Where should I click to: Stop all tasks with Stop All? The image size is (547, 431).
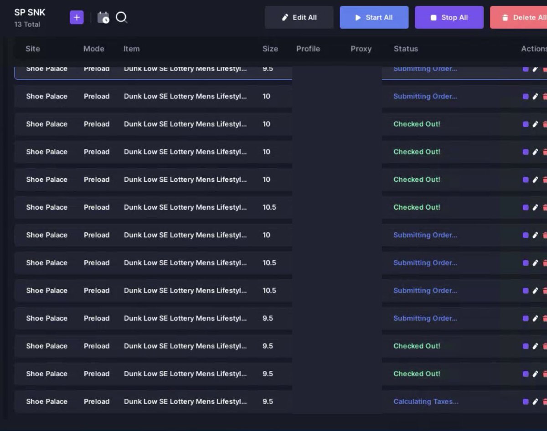[449, 17]
